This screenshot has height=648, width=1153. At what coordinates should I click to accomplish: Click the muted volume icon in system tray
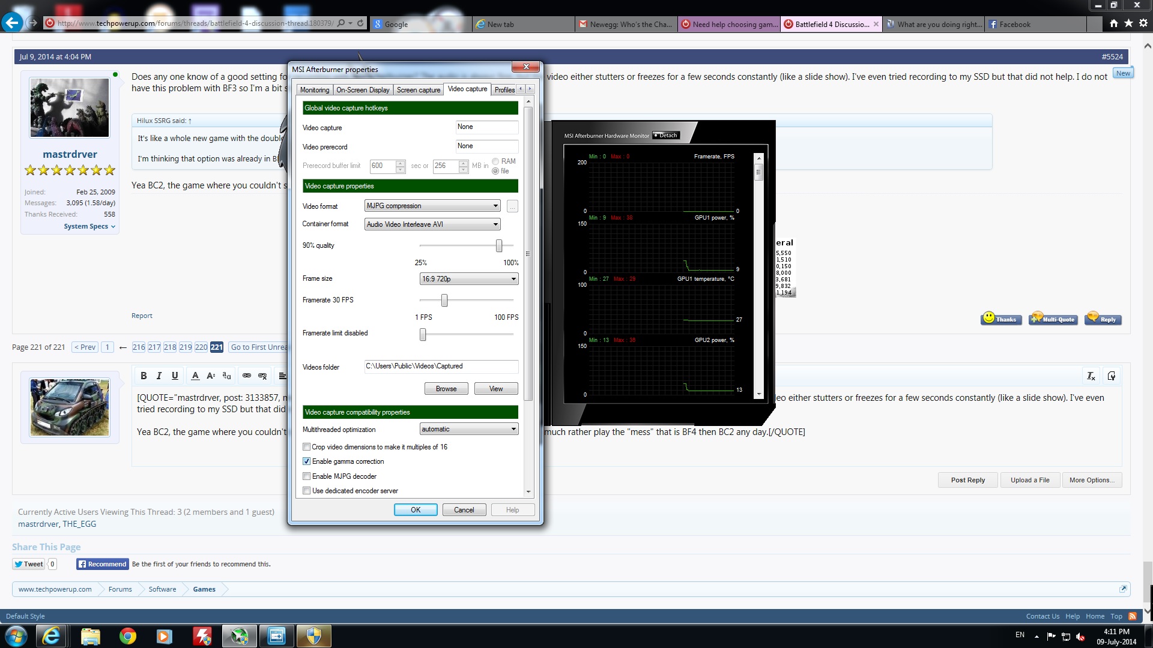click(1080, 637)
